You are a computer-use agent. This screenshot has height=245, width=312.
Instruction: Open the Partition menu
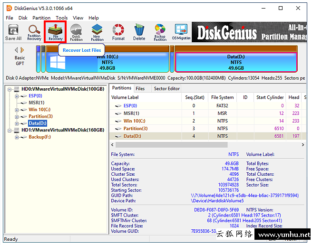pyautogui.click(x=41, y=18)
